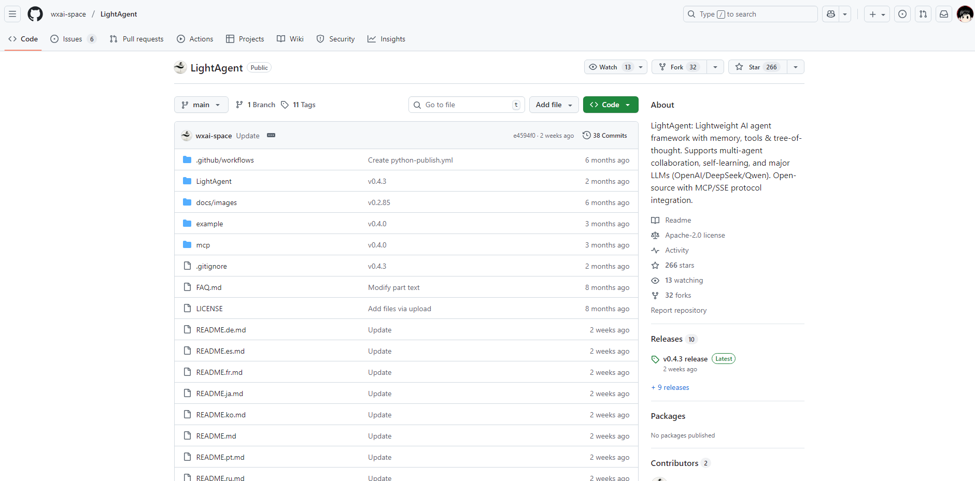The height and width of the screenshot is (481, 975).
Task: Switch to the Insights tab
Action: [387, 39]
